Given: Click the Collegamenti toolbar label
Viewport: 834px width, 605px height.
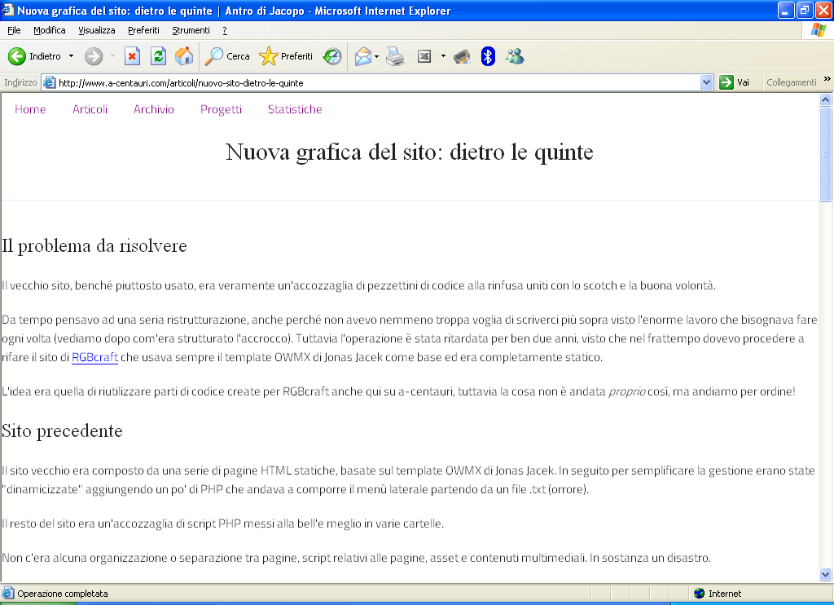Looking at the screenshot, I should [792, 82].
